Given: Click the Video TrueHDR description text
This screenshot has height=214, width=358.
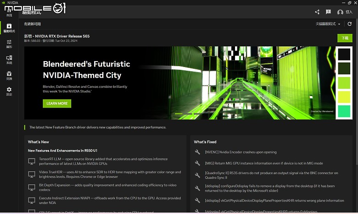Looking at the screenshot, I should coord(110,174).
